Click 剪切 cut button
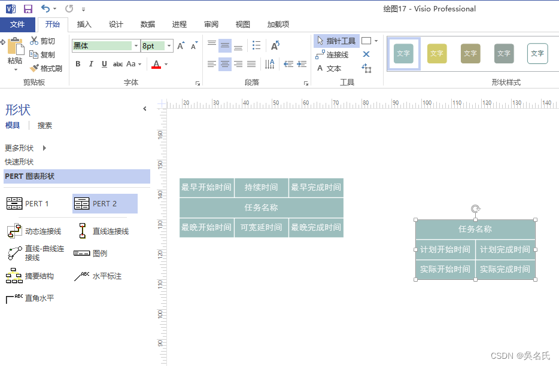 point(42,41)
